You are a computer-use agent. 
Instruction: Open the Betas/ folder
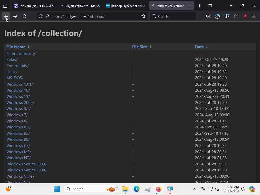pos(12,59)
